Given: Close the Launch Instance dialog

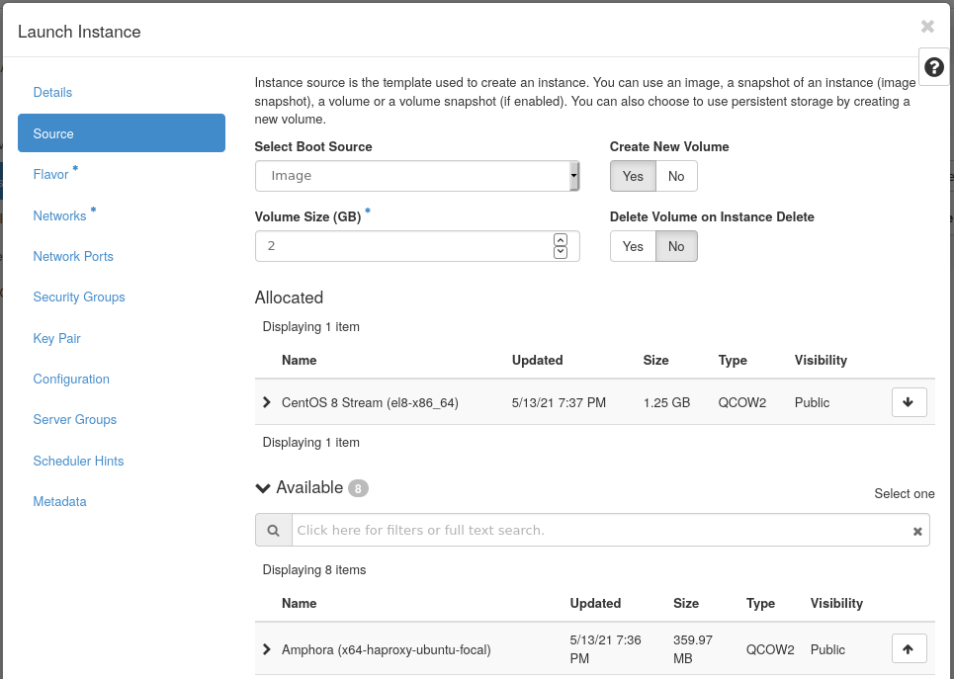Looking at the screenshot, I should 926,27.
